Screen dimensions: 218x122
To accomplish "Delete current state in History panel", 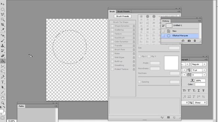I will [x=195, y=41].
